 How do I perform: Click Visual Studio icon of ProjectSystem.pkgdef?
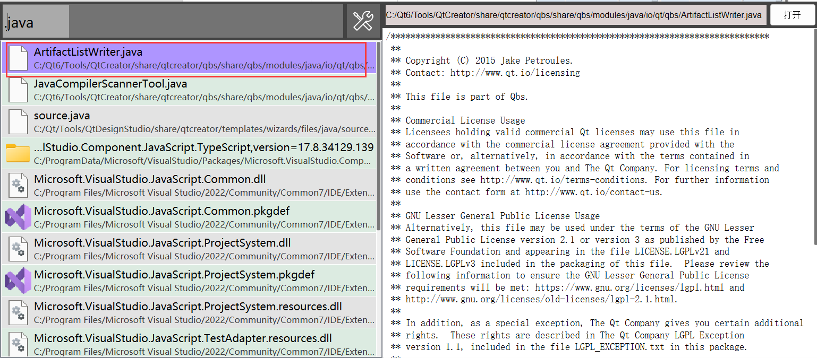pos(18,281)
